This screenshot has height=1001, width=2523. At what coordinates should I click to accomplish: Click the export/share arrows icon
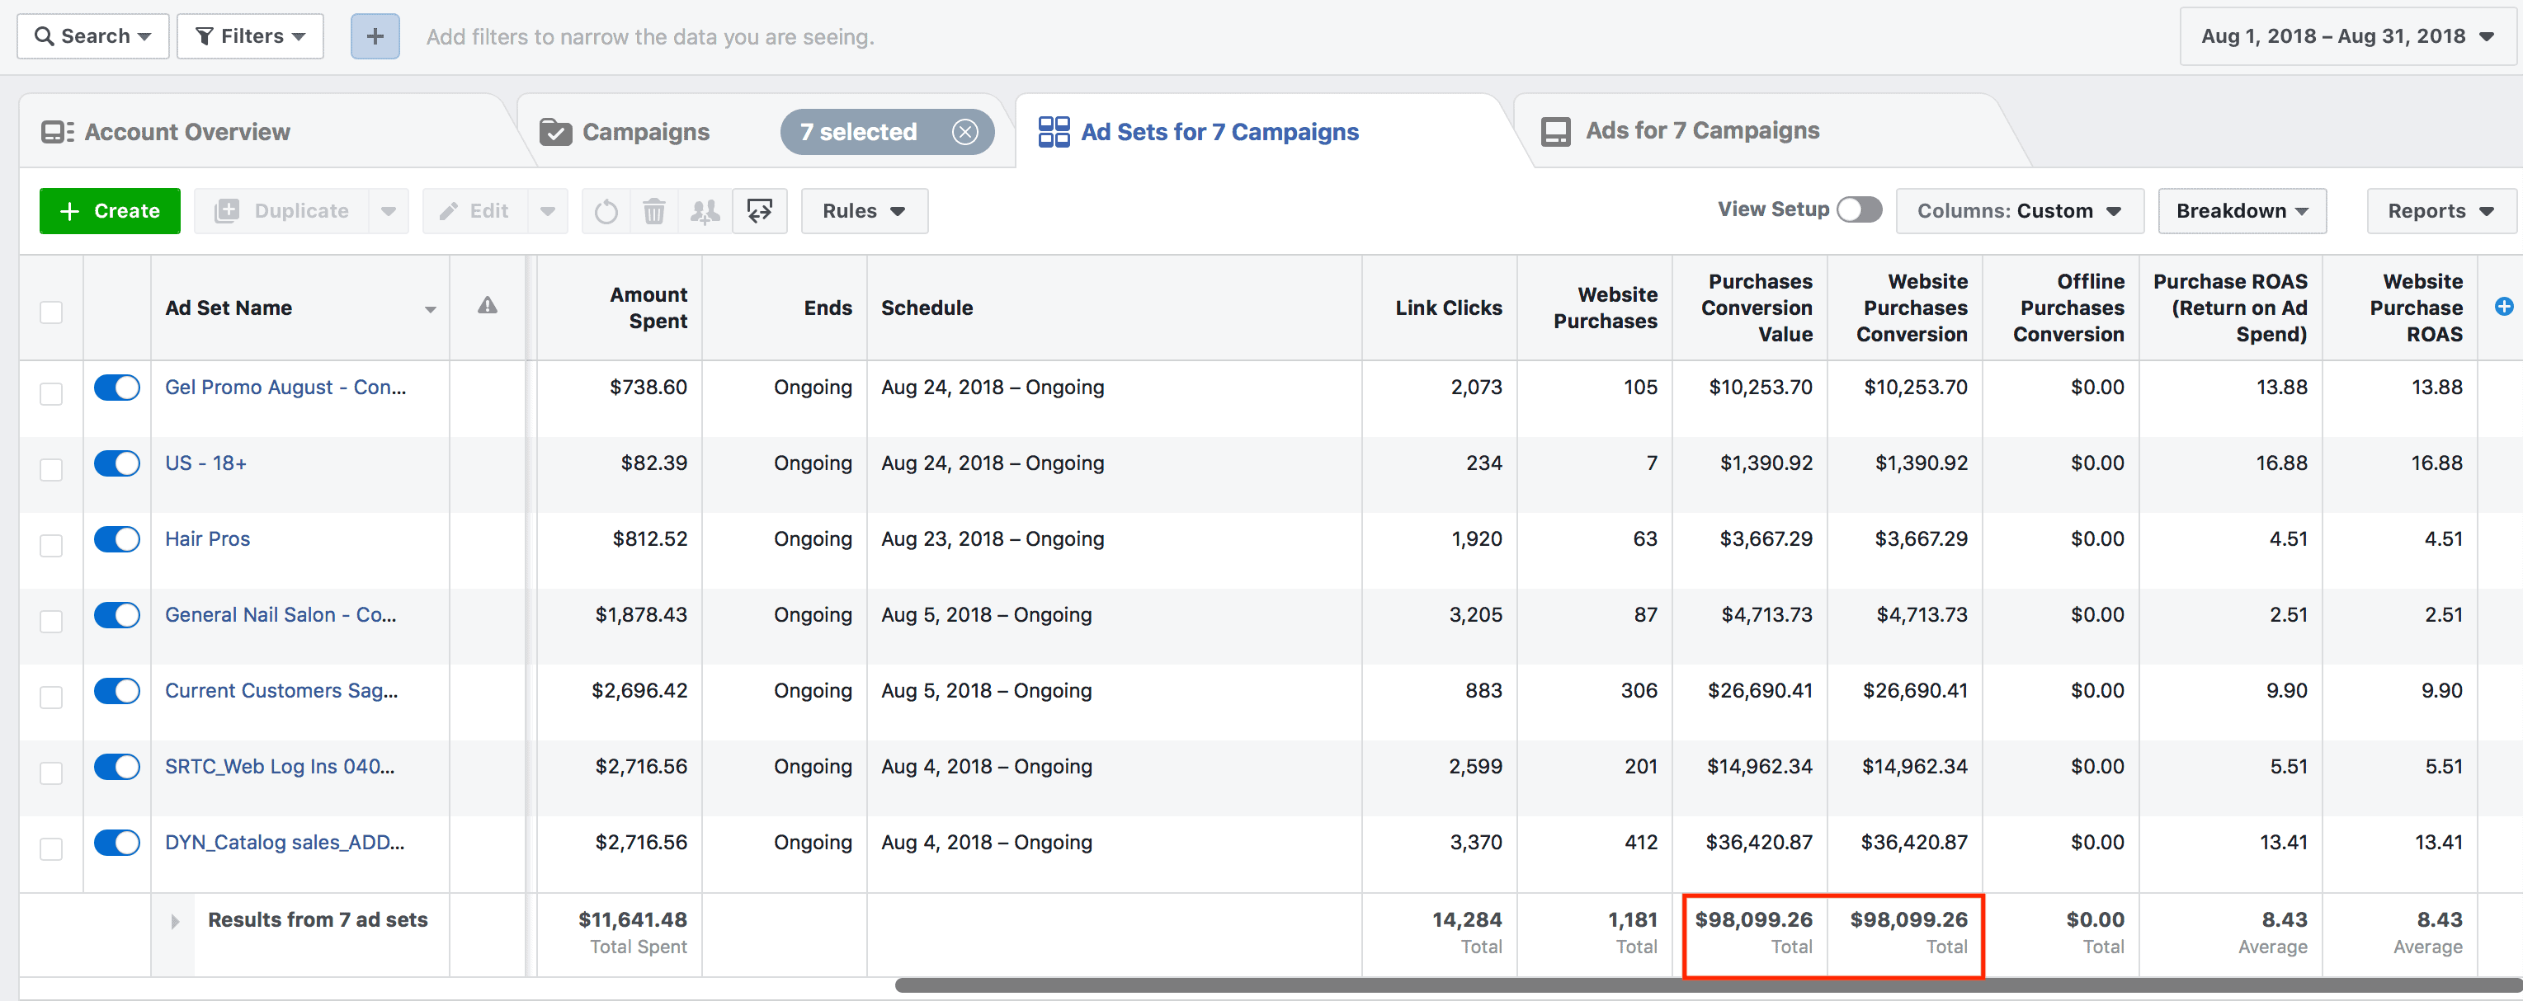[760, 210]
